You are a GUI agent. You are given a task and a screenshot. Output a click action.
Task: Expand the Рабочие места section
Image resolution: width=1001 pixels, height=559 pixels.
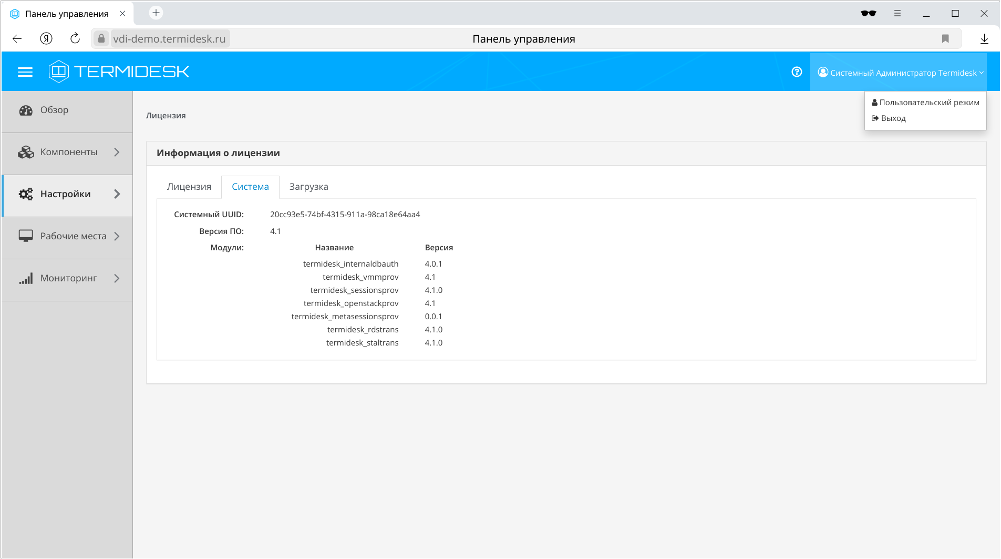[67, 236]
